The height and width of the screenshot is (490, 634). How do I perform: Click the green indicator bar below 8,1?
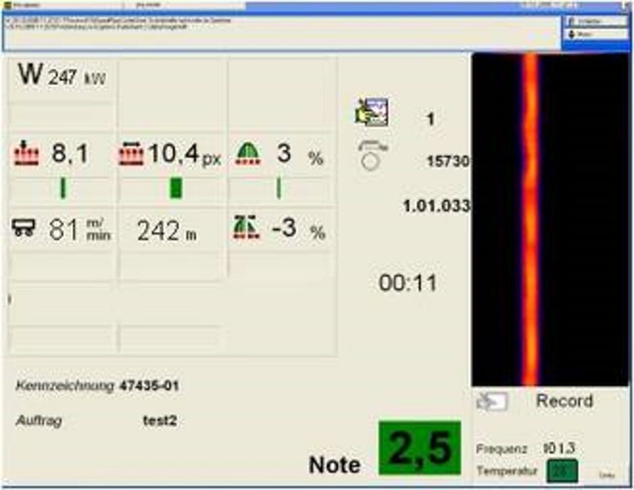[63, 188]
